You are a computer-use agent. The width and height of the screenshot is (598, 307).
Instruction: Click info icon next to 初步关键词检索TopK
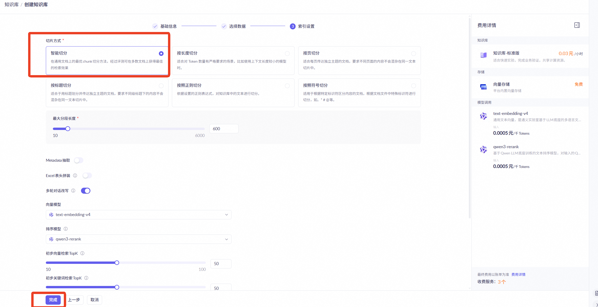[x=86, y=278]
